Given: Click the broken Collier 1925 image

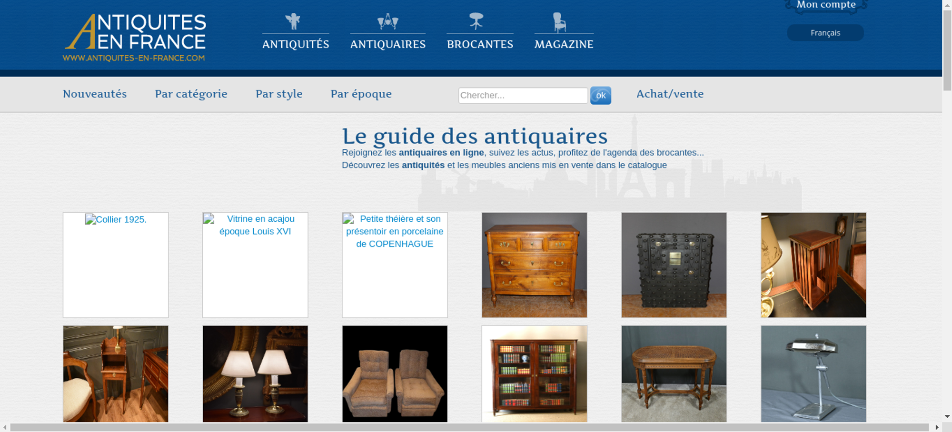Looking at the screenshot, I should coord(116,265).
